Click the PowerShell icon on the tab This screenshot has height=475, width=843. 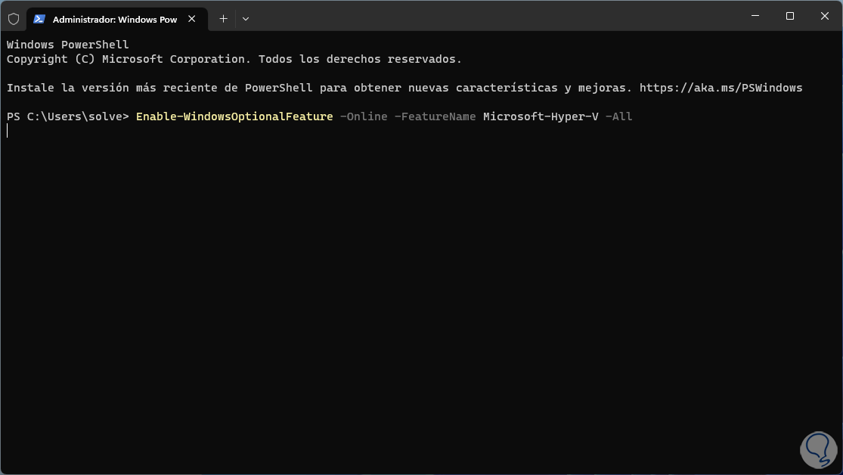click(x=39, y=19)
